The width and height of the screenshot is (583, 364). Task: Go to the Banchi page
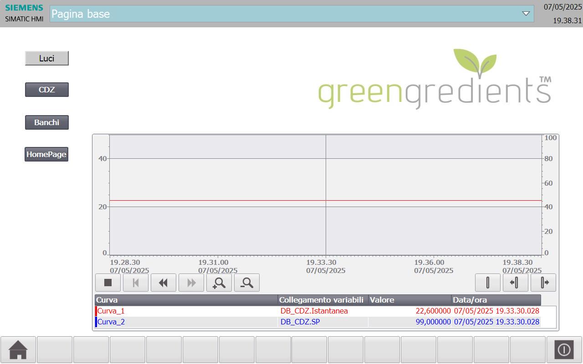pyautogui.click(x=47, y=122)
